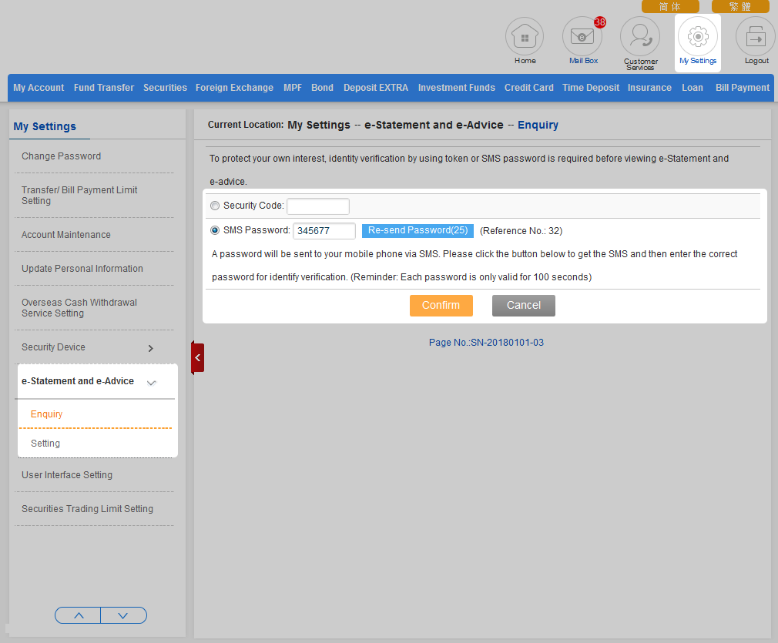Expand the Security Device submenu

pos(150,348)
